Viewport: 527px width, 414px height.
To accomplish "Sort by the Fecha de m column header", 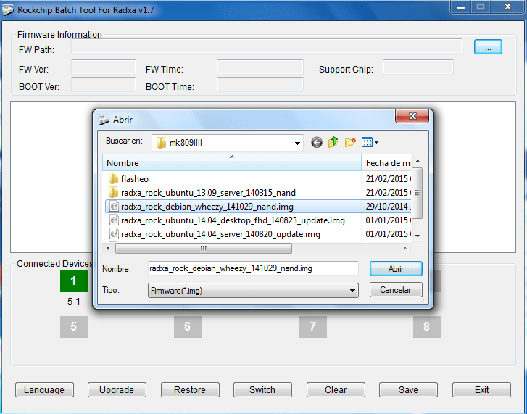I will pyautogui.click(x=386, y=163).
